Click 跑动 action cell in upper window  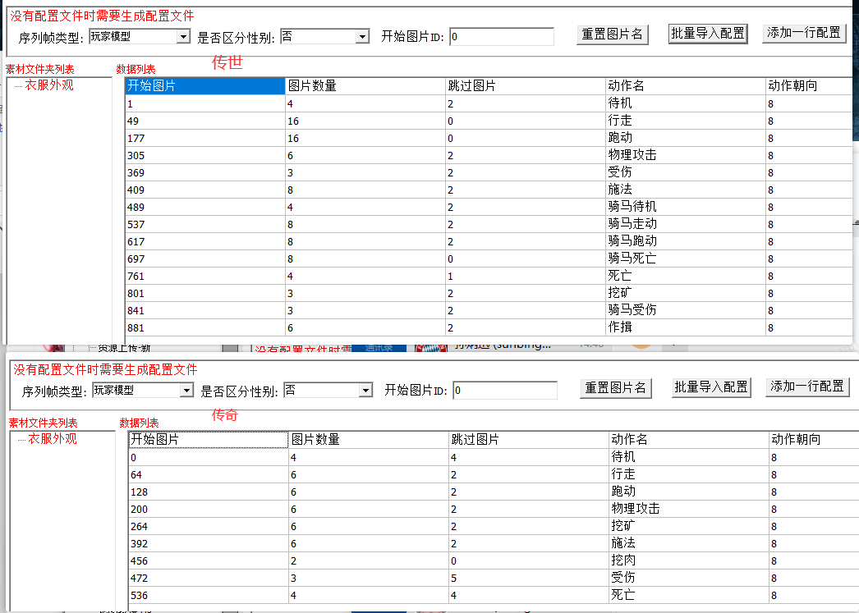(686, 138)
